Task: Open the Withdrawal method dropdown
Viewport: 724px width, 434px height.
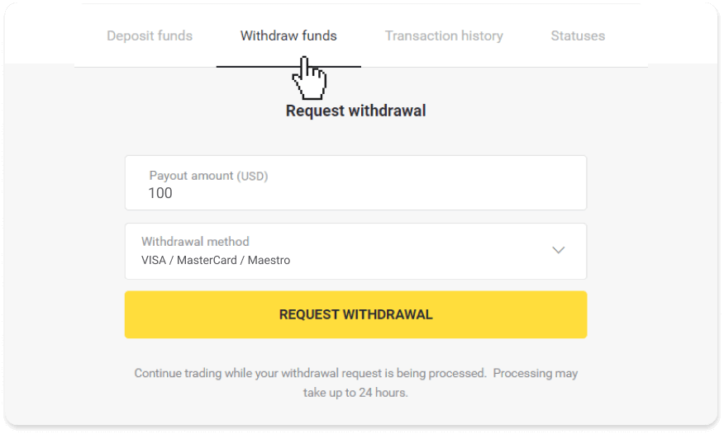Action: [355, 251]
